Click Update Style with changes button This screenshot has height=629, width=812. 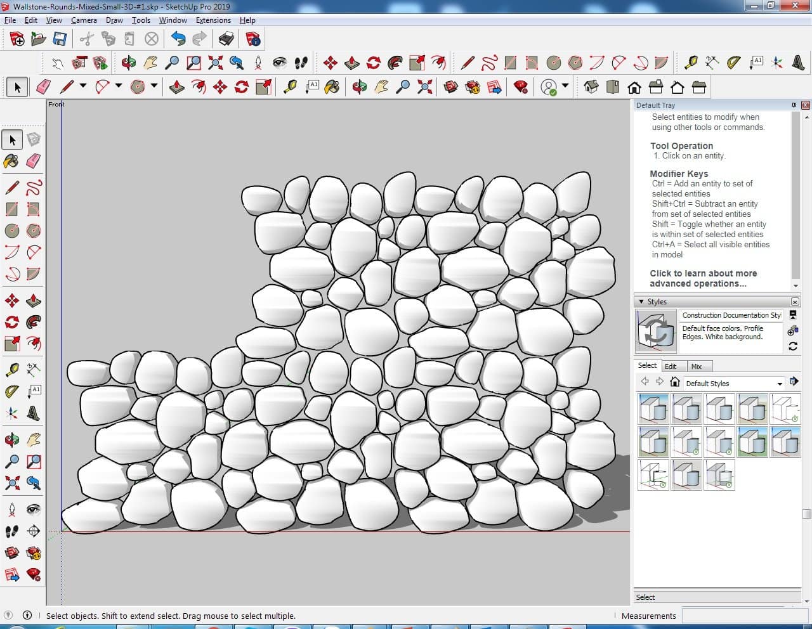pyautogui.click(x=792, y=346)
